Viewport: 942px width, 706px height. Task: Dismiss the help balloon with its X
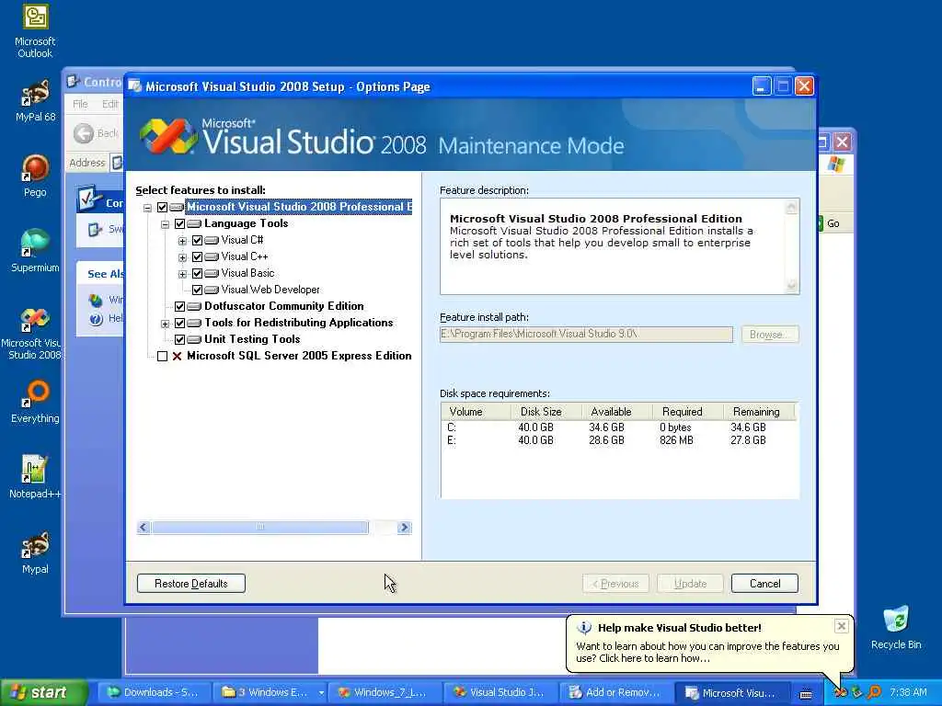[x=841, y=626]
